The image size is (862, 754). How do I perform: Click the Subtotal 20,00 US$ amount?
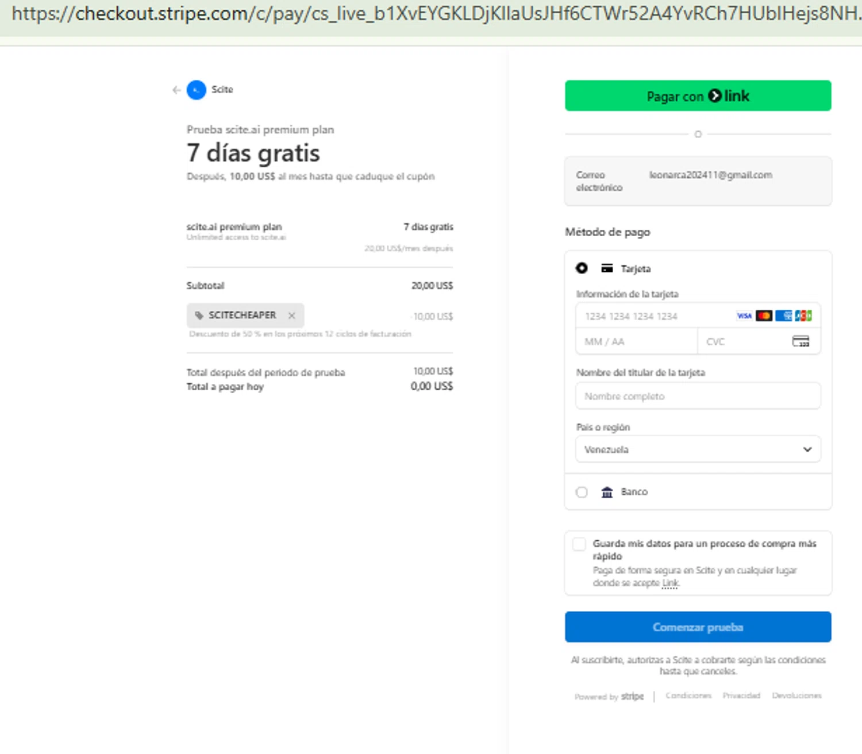point(432,286)
